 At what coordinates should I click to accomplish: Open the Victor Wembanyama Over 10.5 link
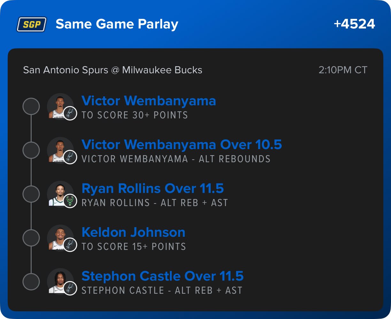(x=181, y=145)
